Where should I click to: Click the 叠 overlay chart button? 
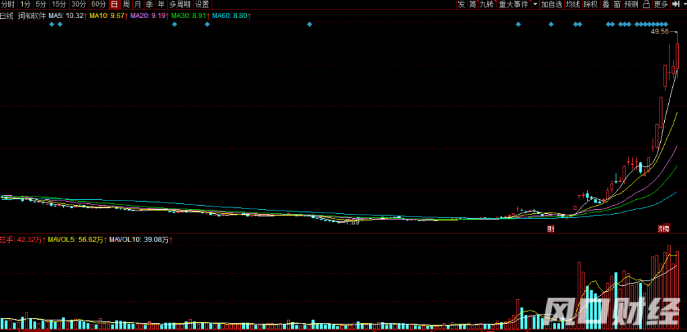pos(606,5)
